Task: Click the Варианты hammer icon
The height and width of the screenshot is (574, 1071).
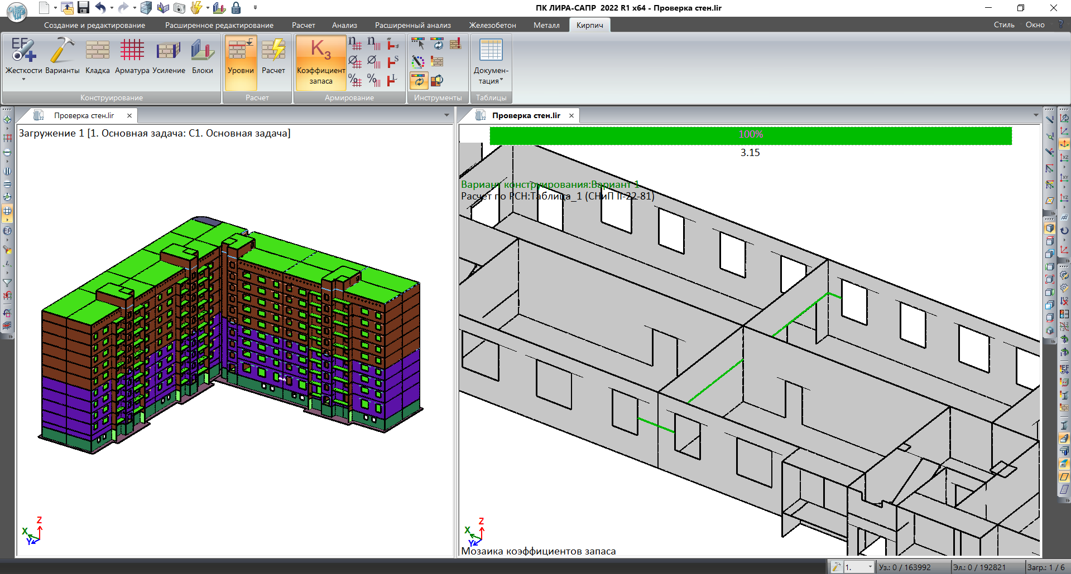Action: pos(62,56)
